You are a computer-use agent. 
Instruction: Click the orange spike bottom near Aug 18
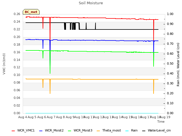154,93
